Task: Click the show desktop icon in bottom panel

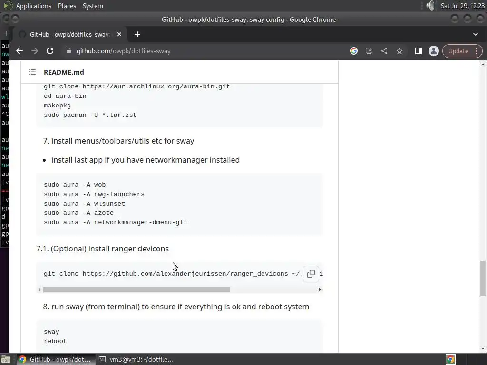Action: [6, 359]
